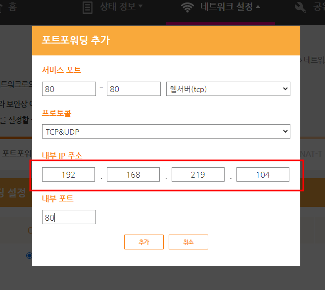The height and width of the screenshot is (290, 325).
Task: Click the service port start field
Action: coord(69,89)
